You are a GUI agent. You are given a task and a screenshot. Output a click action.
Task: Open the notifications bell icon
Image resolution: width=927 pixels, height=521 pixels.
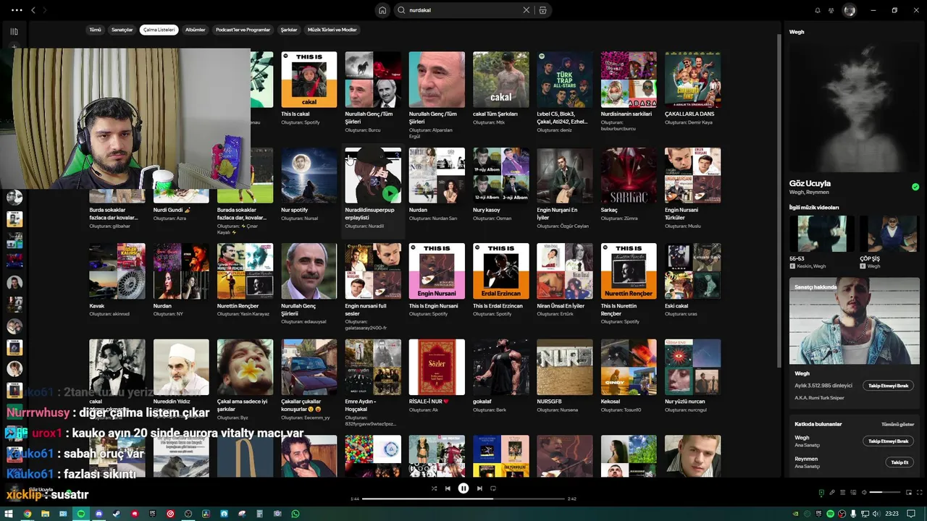pyautogui.click(x=818, y=10)
